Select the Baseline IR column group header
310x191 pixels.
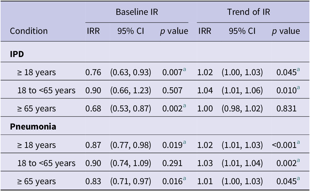(137, 12)
